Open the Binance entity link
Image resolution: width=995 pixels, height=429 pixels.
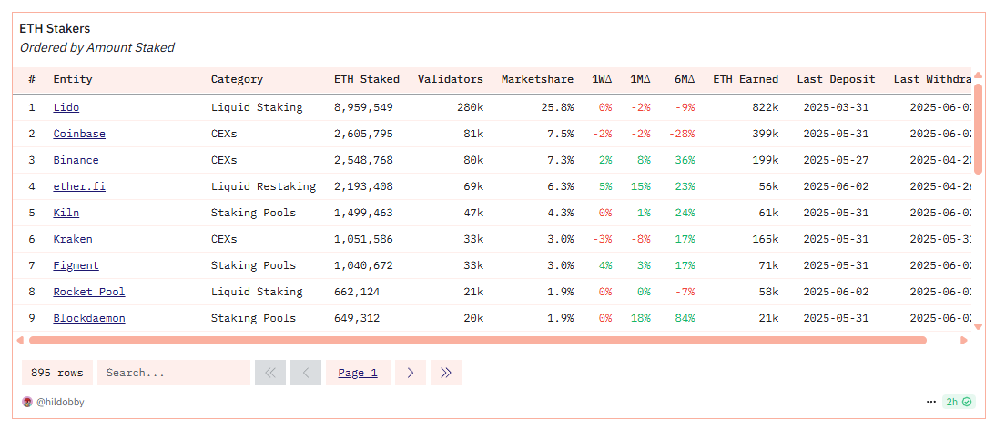[x=76, y=160]
